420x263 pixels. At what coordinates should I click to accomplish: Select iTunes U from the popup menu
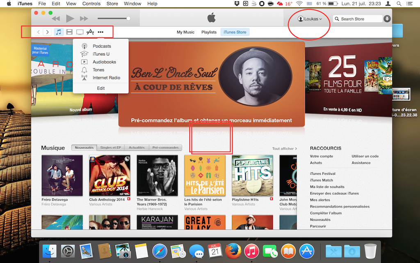pos(101,54)
